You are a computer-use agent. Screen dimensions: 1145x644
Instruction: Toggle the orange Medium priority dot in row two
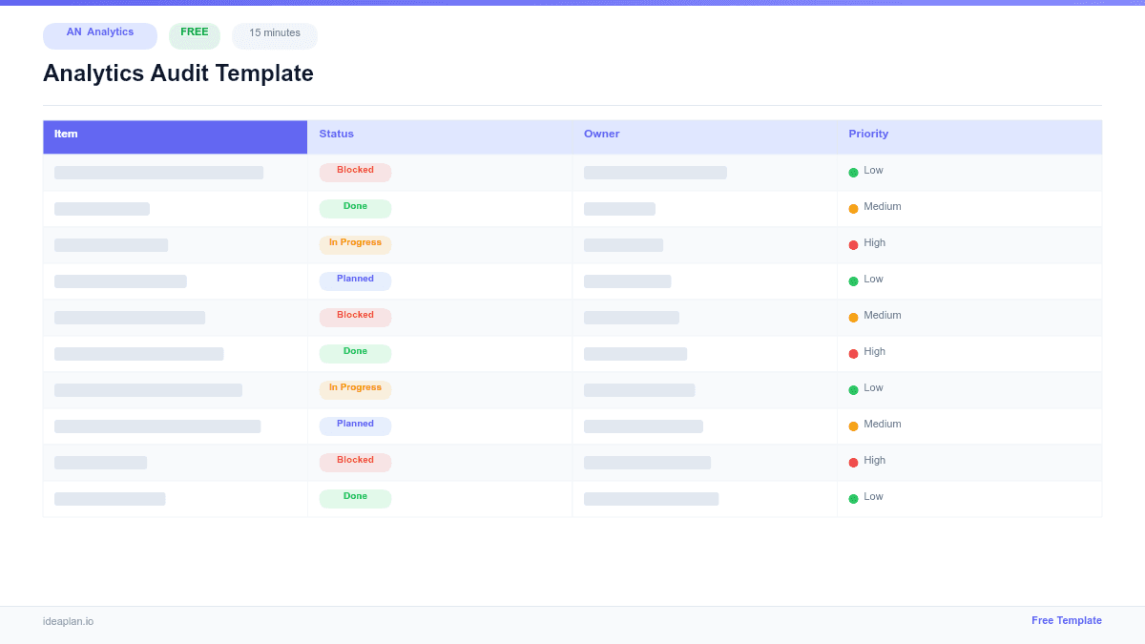click(854, 207)
